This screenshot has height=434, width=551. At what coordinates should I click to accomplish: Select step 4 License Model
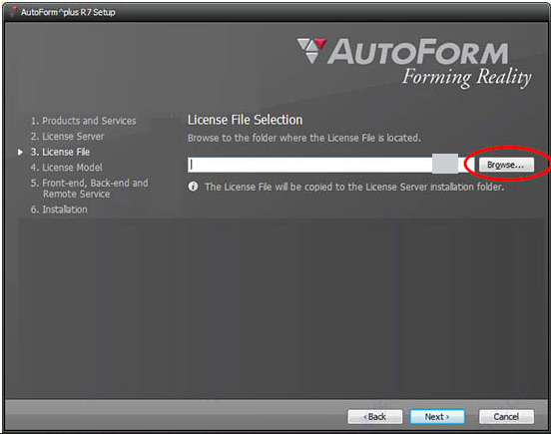coord(67,168)
